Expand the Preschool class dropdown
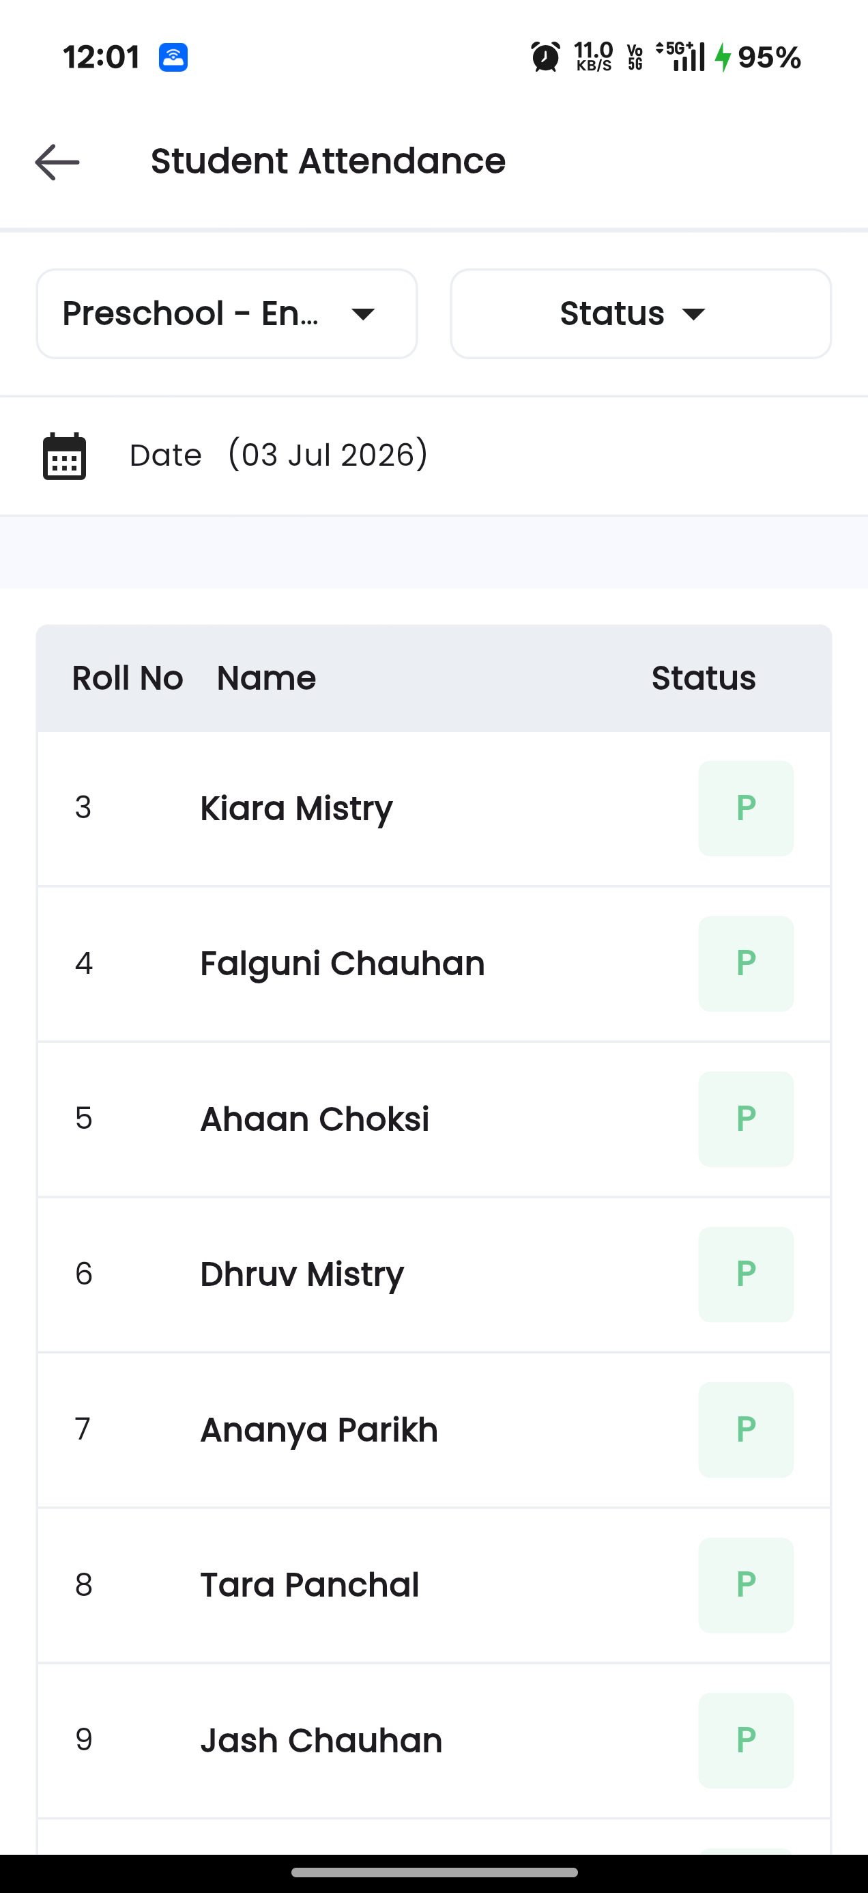 click(227, 313)
